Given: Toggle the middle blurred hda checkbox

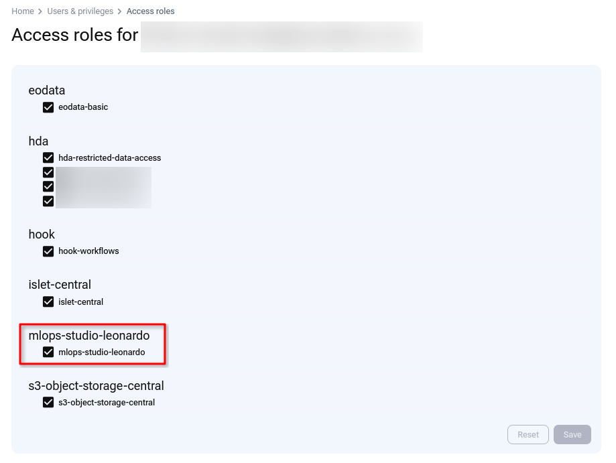Looking at the screenshot, I should (x=48, y=186).
